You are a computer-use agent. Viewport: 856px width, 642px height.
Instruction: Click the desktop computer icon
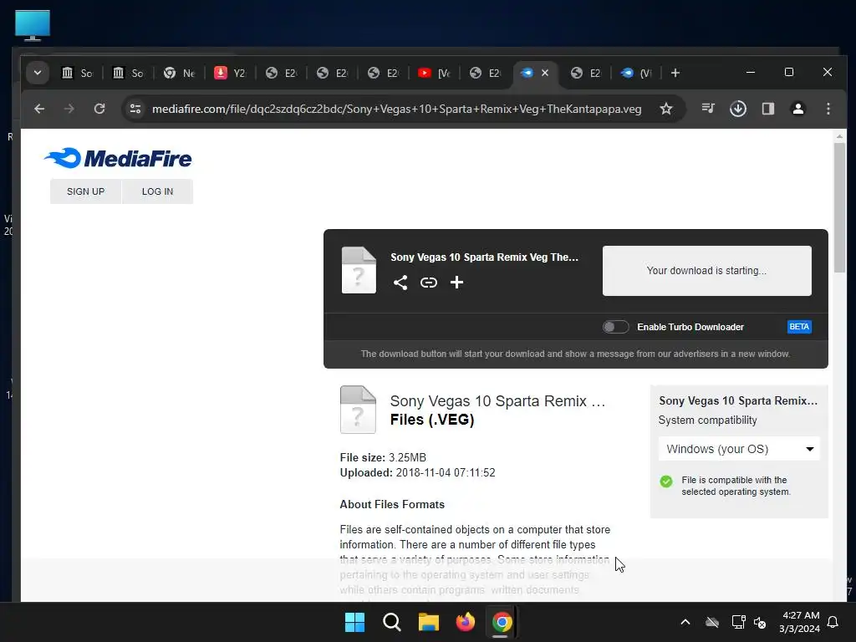33,25
